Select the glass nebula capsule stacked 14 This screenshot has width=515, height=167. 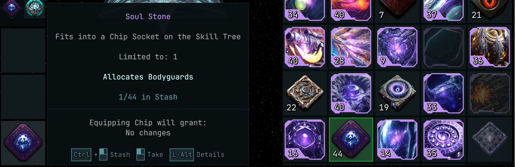tap(397, 140)
